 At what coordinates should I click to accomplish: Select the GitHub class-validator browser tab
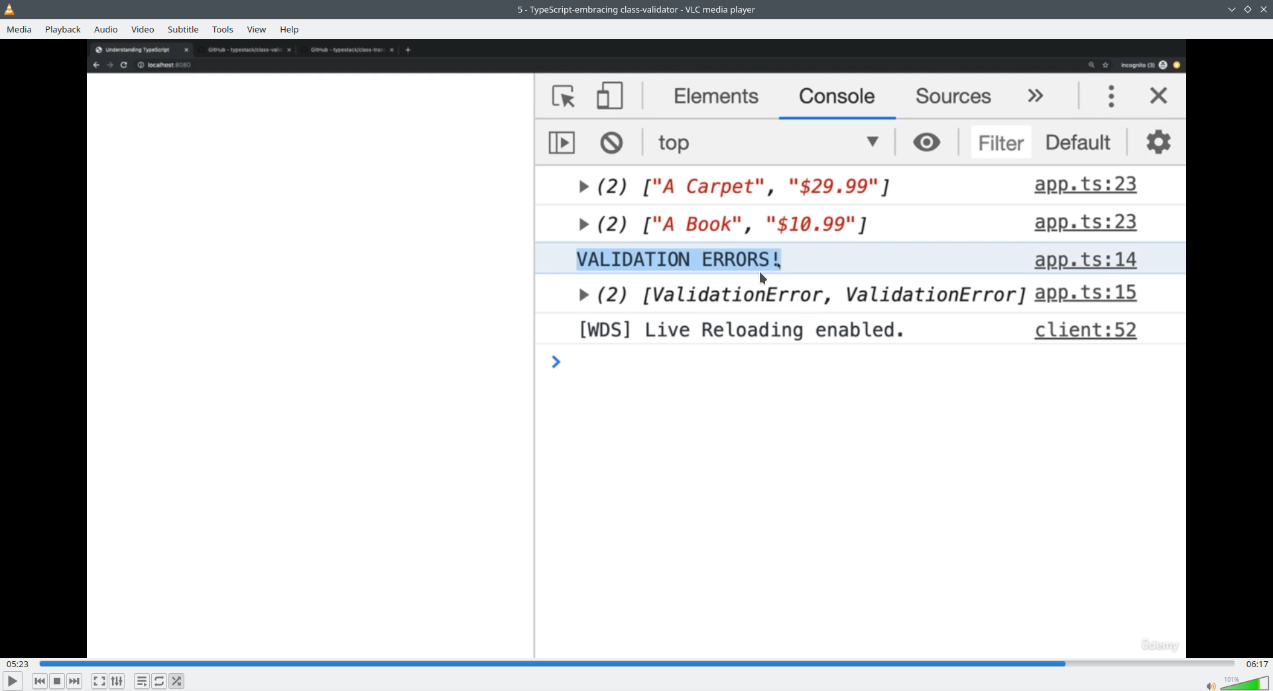(x=247, y=50)
